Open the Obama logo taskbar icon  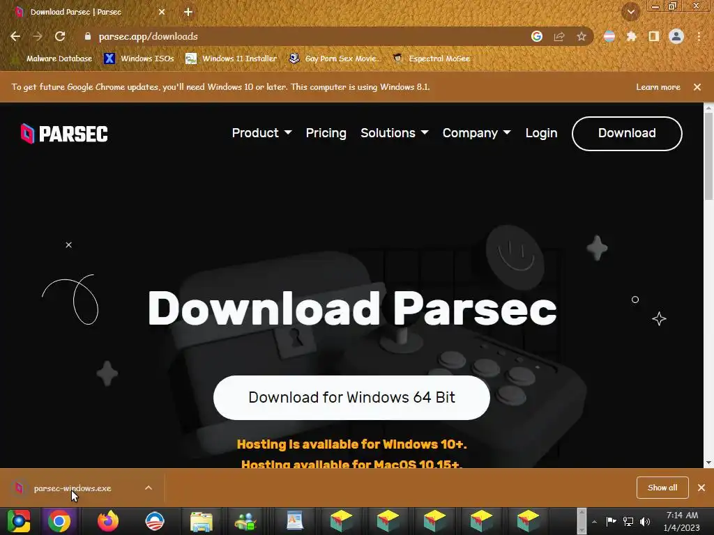point(155,521)
